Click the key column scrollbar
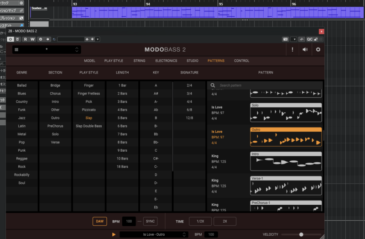Screen dimensions: 365x239 point(172,127)
